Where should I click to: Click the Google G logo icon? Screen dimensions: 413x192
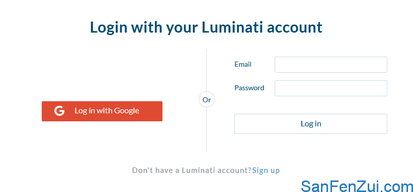pos(59,111)
